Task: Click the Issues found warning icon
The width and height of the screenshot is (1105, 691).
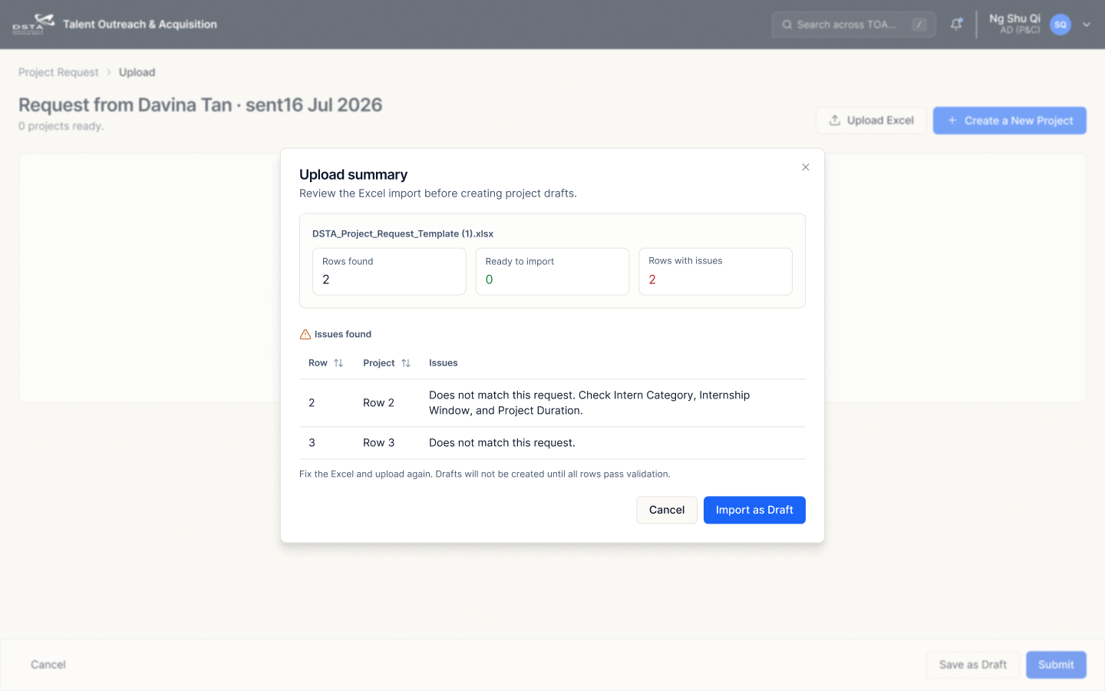Action: tap(305, 334)
